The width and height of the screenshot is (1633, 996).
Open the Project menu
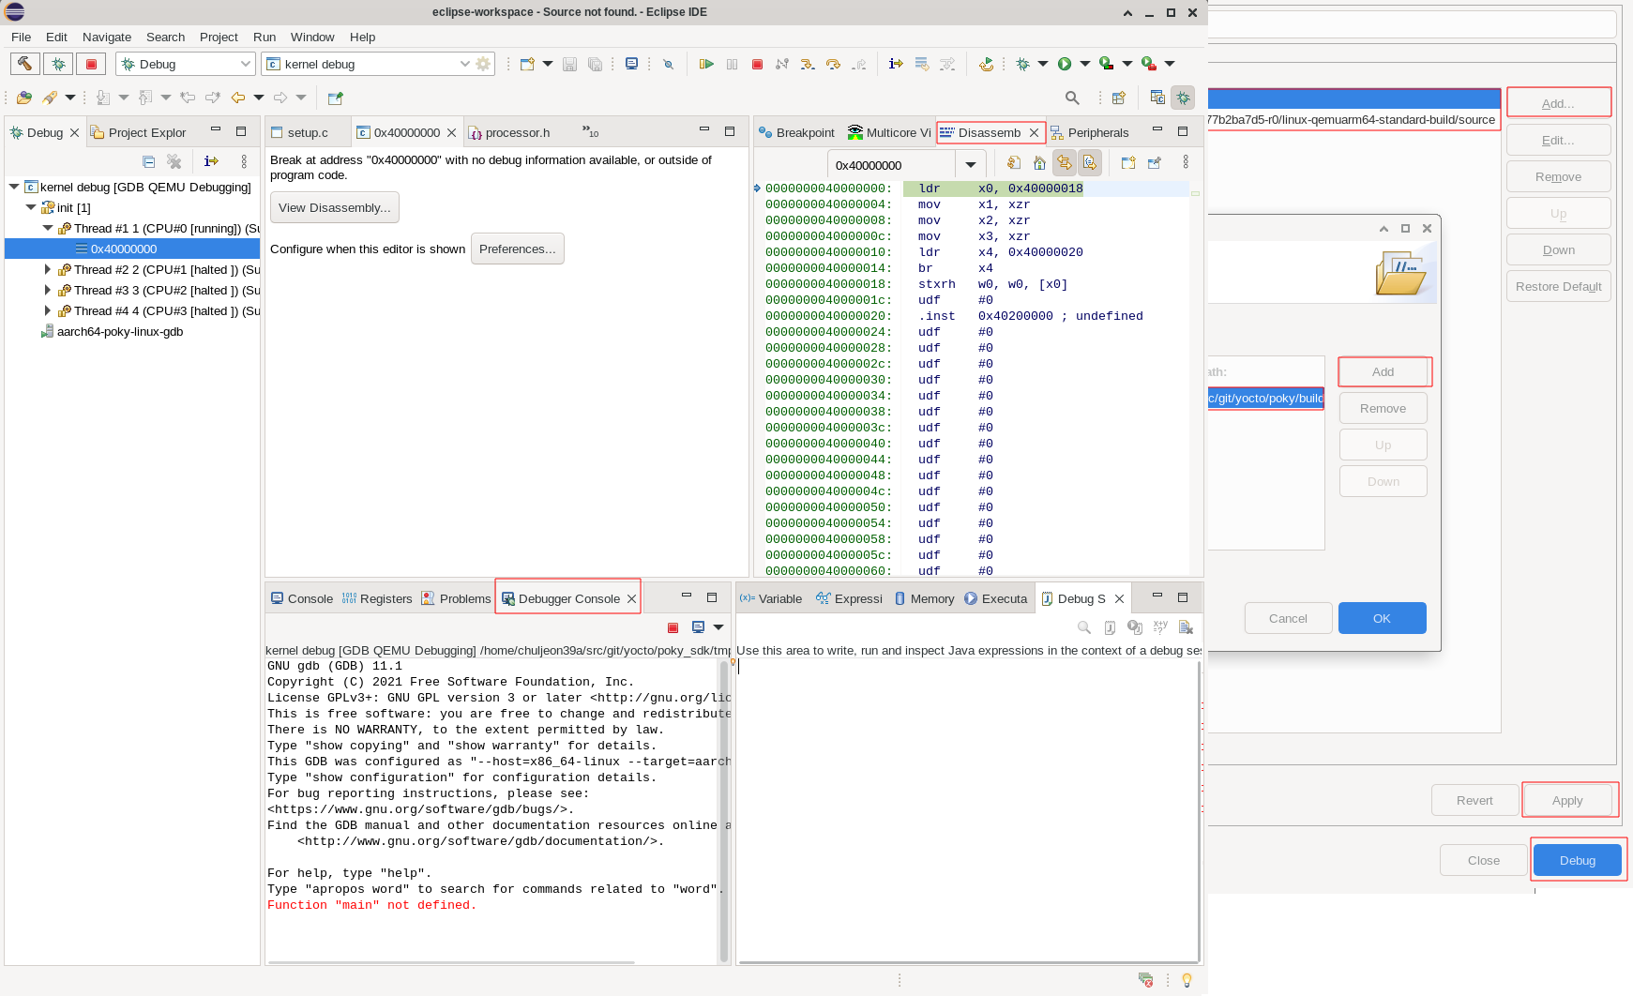[x=219, y=37]
